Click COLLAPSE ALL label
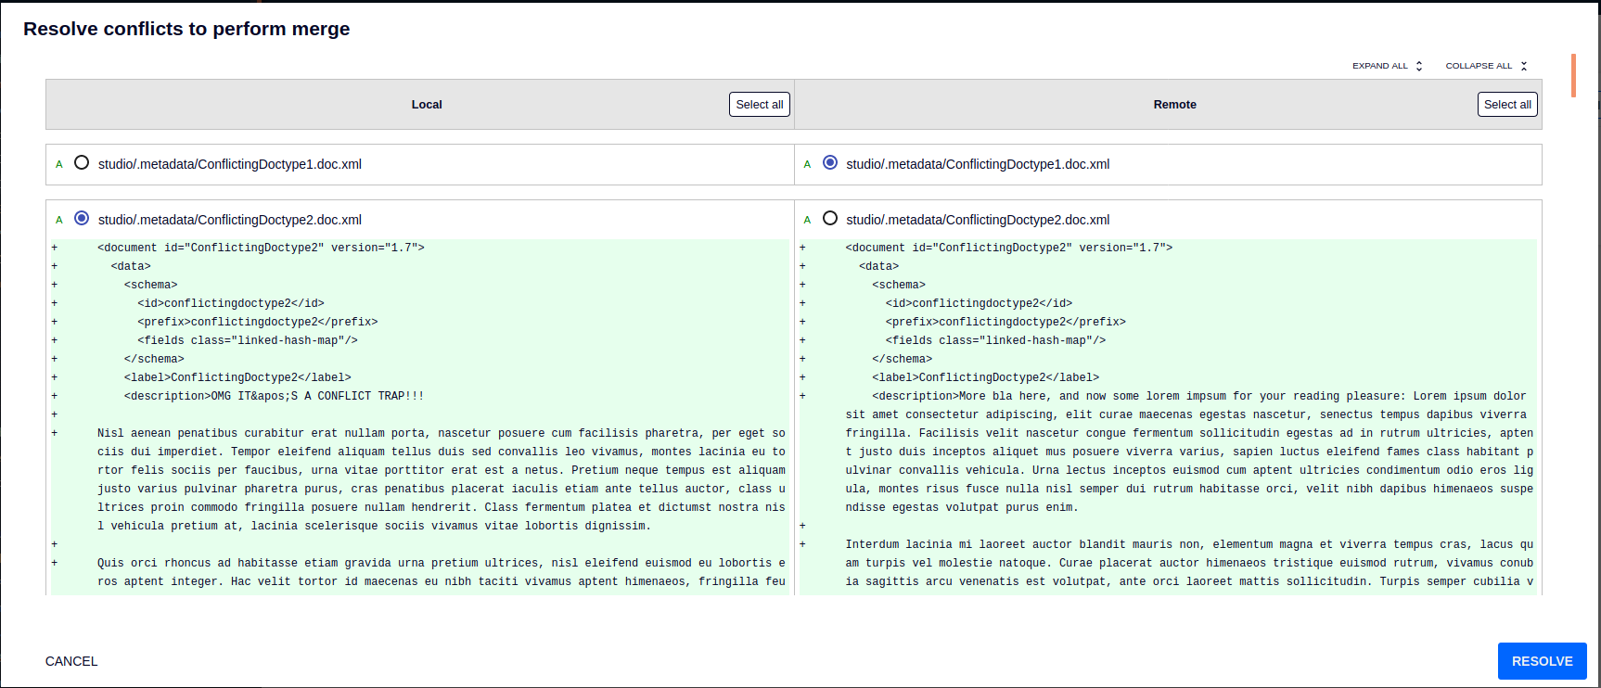 tap(1479, 66)
